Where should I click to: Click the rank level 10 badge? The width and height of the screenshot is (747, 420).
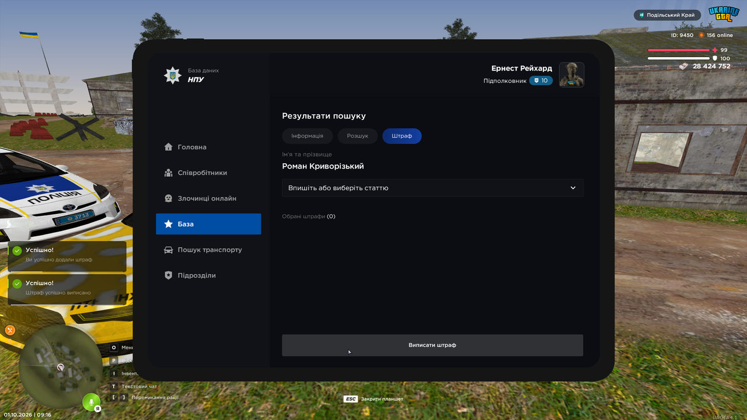tap(541, 80)
